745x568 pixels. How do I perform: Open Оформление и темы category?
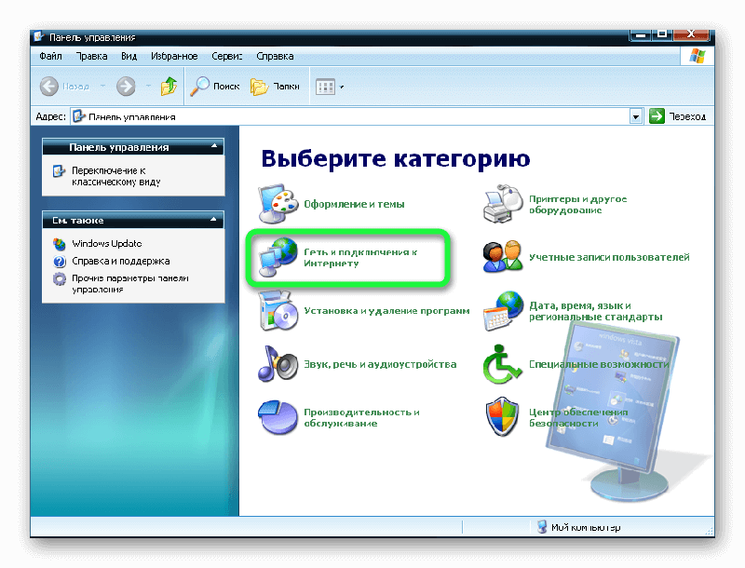coord(354,204)
